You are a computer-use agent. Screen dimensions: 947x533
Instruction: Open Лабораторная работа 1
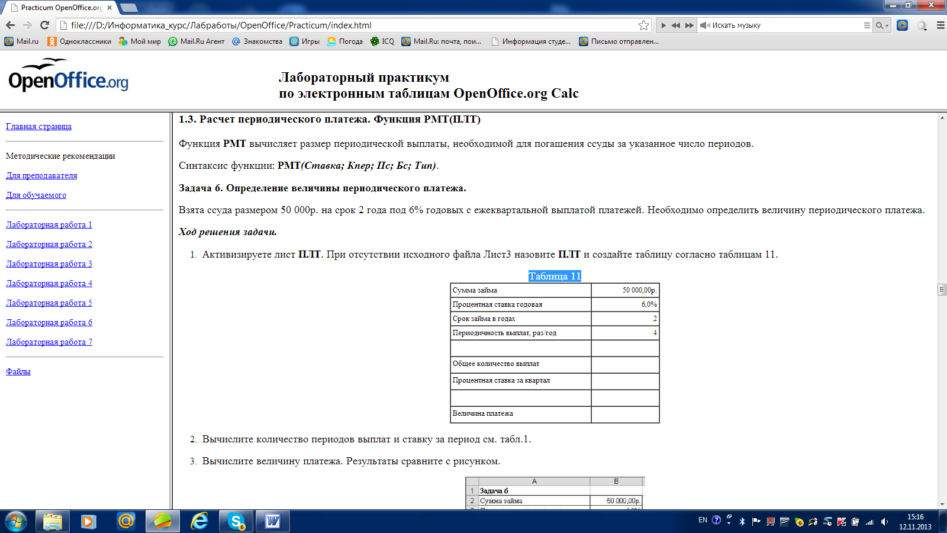pyautogui.click(x=49, y=224)
